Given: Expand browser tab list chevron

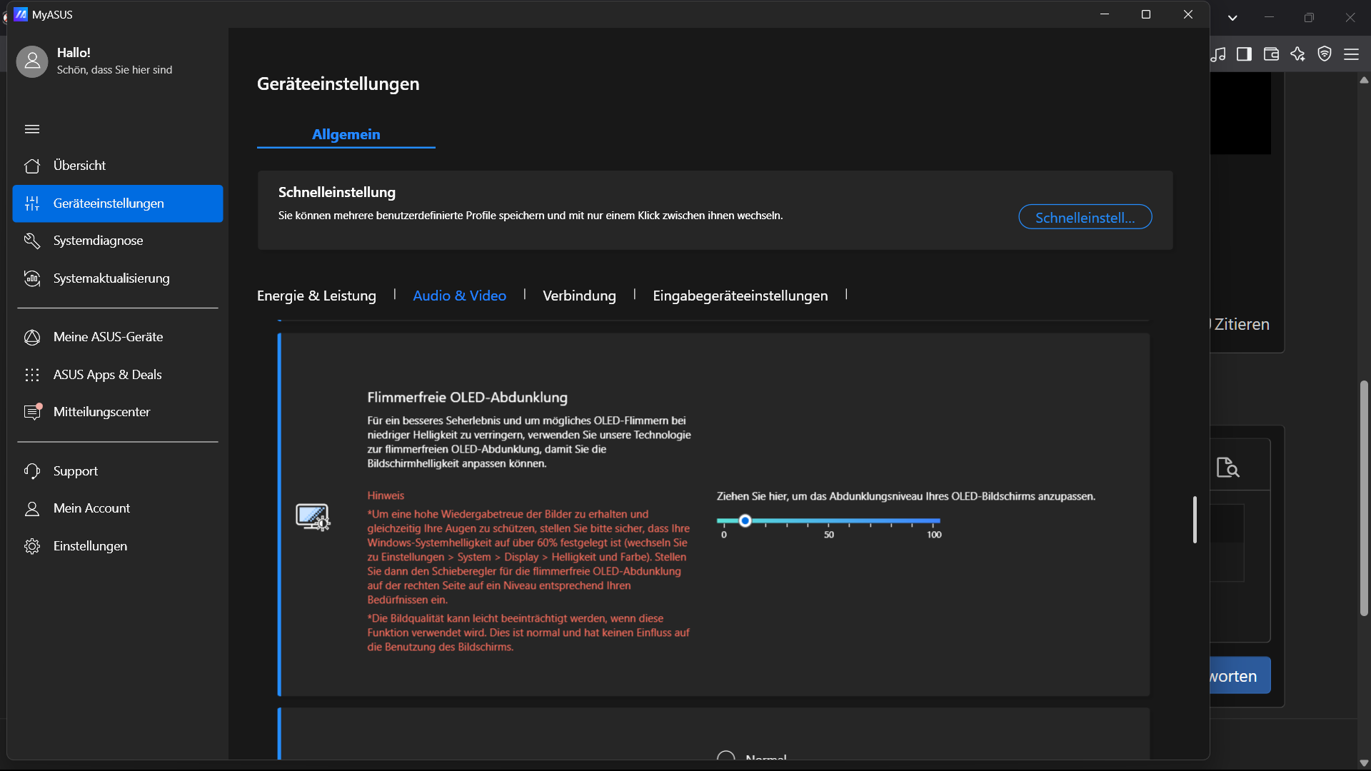Looking at the screenshot, I should (x=1232, y=18).
